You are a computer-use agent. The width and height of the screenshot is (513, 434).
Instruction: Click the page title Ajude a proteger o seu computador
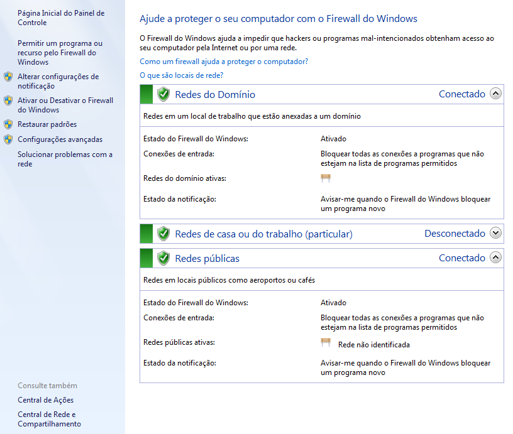(279, 19)
